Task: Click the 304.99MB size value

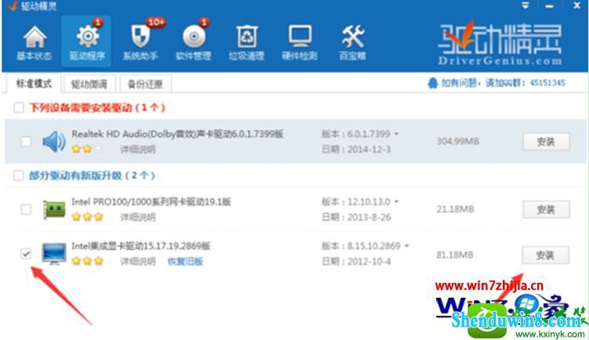Action: [457, 141]
